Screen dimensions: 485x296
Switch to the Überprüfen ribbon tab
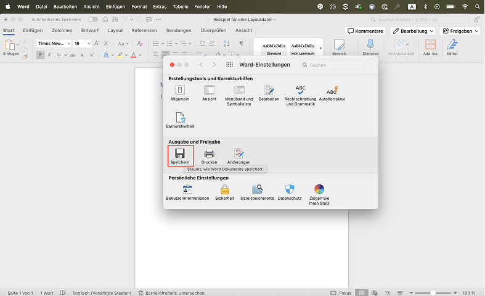213,30
